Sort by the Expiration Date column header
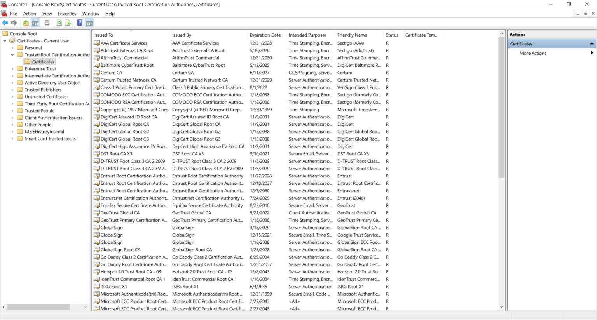Screen dimensions: 597x320 tap(265, 35)
